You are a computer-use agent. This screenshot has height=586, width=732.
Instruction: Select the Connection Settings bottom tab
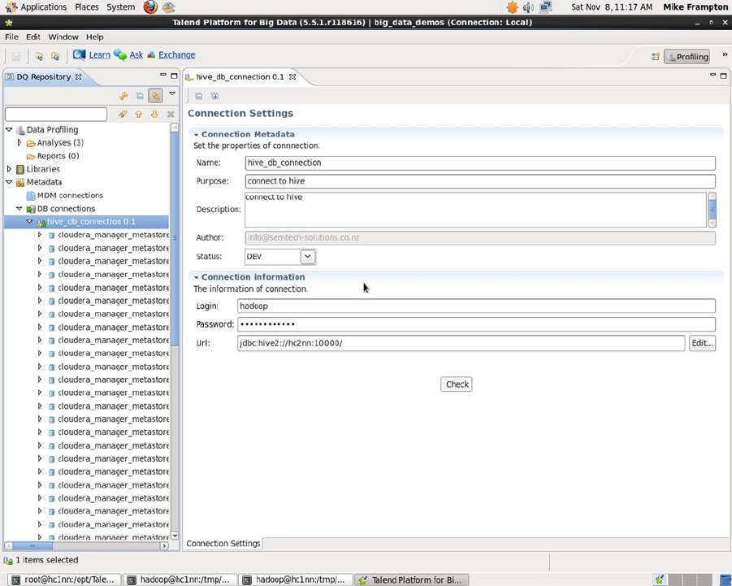tap(223, 543)
